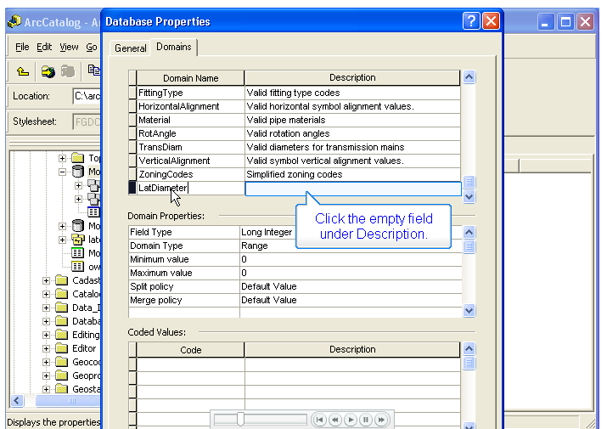The image size is (607, 429).
Task: Select the ZoningCodes domain name
Action: (x=166, y=174)
